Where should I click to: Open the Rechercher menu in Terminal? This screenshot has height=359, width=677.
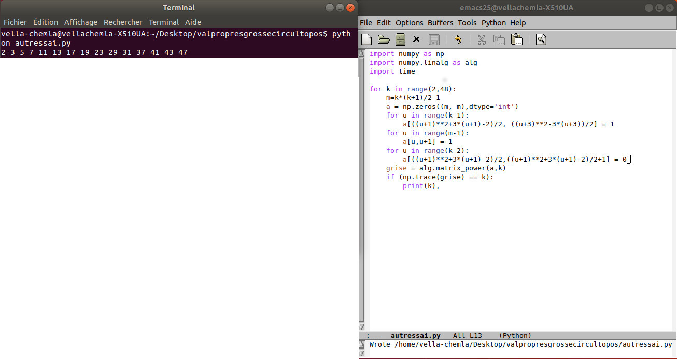click(x=123, y=22)
